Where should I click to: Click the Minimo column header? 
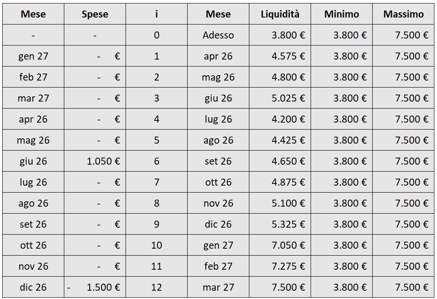(342, 14)
